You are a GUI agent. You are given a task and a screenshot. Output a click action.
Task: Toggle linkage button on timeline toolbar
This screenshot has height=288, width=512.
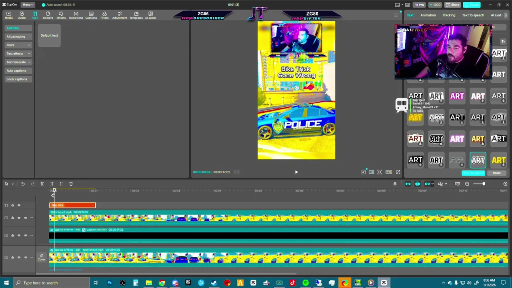(x=427, y=184)
